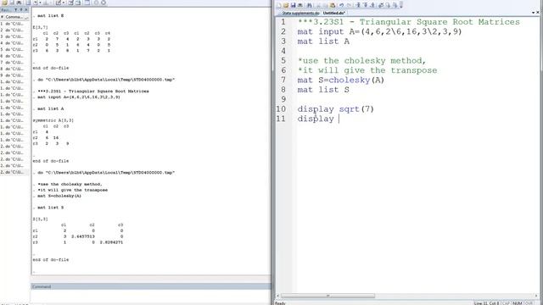Close the current do-file tab
The image size is (543, 305).
pos(538,13)
